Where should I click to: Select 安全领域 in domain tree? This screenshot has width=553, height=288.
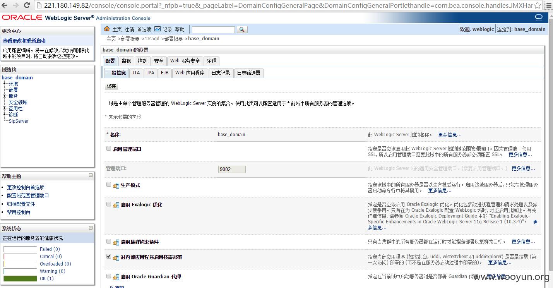(x=18, y=102)
